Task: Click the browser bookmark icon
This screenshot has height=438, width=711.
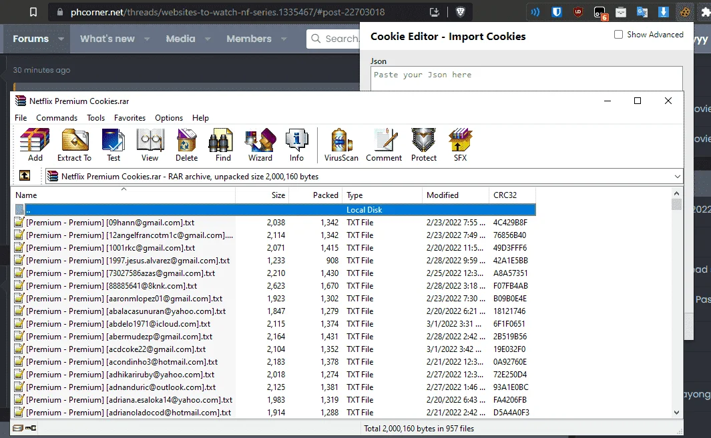Action: pos(33,12)
